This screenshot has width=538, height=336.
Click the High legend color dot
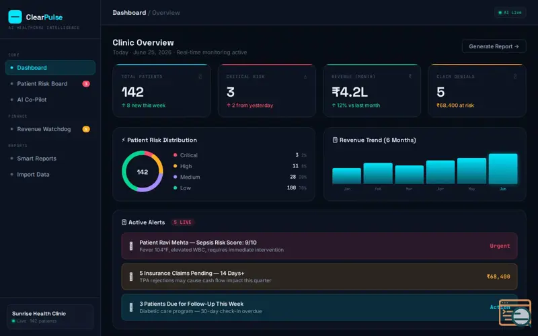(x=176, y=166)
